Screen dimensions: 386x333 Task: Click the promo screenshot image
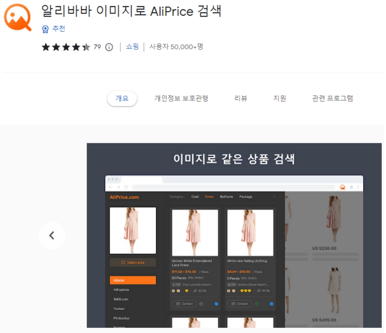(234, 235)
